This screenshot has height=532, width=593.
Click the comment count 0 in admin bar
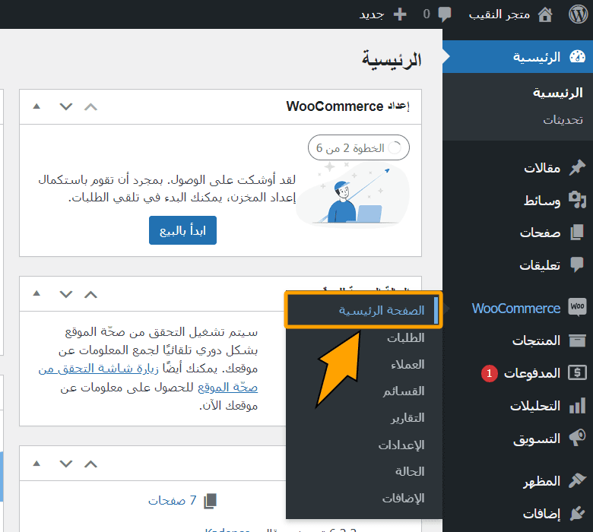pyautogui.click(x=427, y=14)
